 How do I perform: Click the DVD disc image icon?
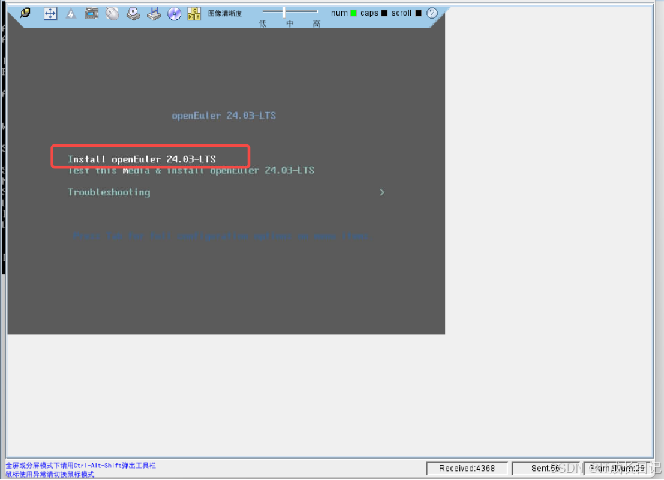174,14
